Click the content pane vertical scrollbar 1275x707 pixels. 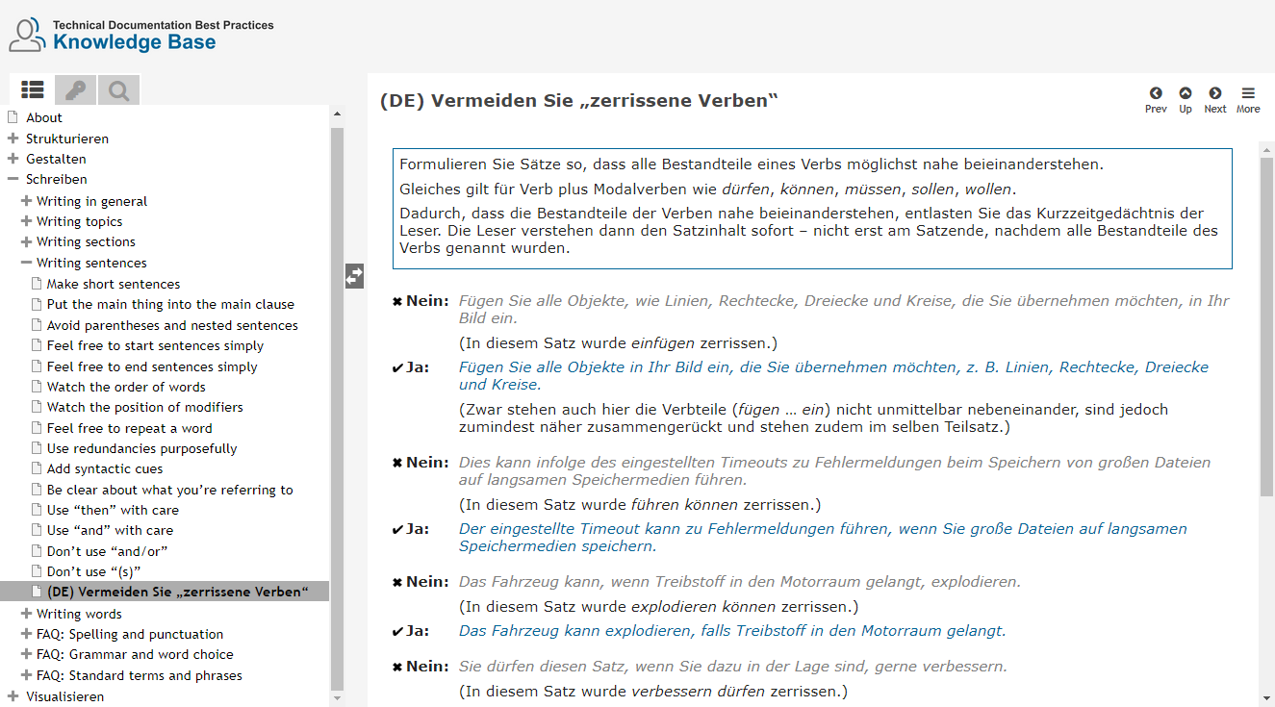click(1266, 326)
